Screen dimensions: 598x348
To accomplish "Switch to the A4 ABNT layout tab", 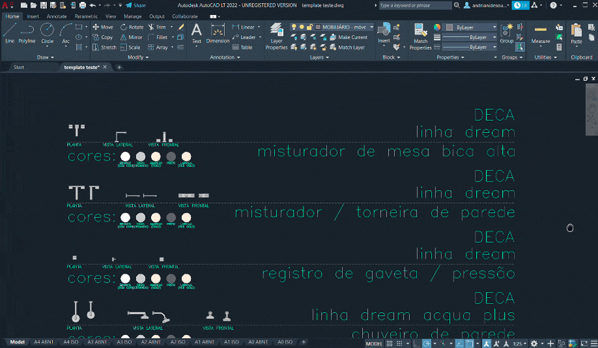I will [x=44, y=342].
